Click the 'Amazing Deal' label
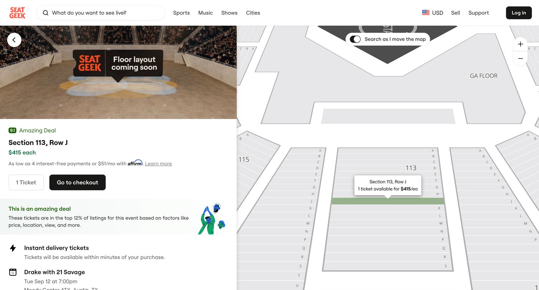539x290 pixels. pos(37,130)
